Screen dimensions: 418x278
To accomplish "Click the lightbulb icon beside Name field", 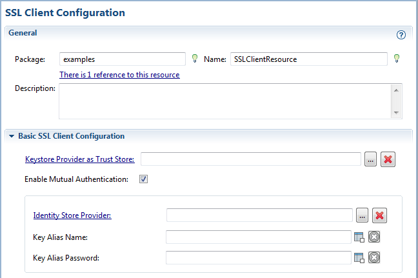I will [397, 58].
